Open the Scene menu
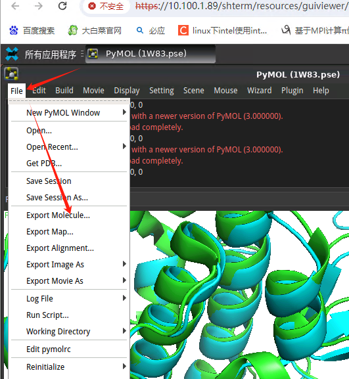The width and height of the screenshot is (349, 379). point(194,91)
